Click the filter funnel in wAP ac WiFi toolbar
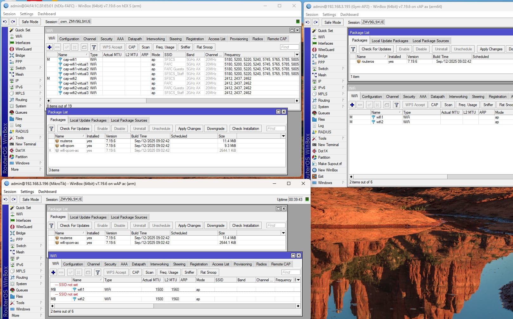This screenshot has height=319, width=513. (x=98, y=272)
